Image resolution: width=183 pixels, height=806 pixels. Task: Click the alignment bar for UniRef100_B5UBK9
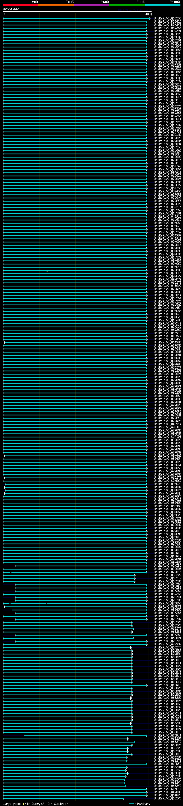[68, 666]
